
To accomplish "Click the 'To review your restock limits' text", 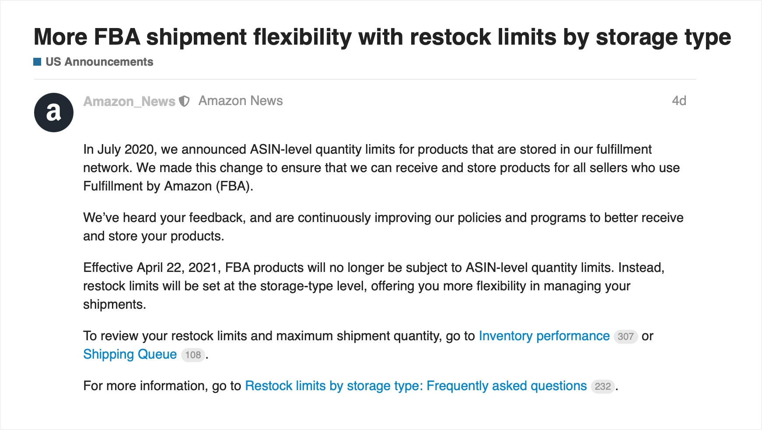I will [x=279, y=336].
